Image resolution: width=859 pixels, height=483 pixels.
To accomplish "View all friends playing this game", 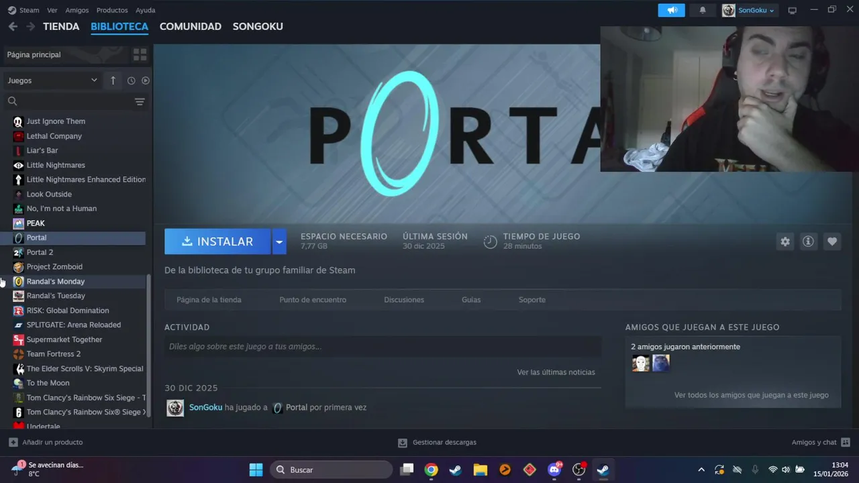I will point(752,395).
